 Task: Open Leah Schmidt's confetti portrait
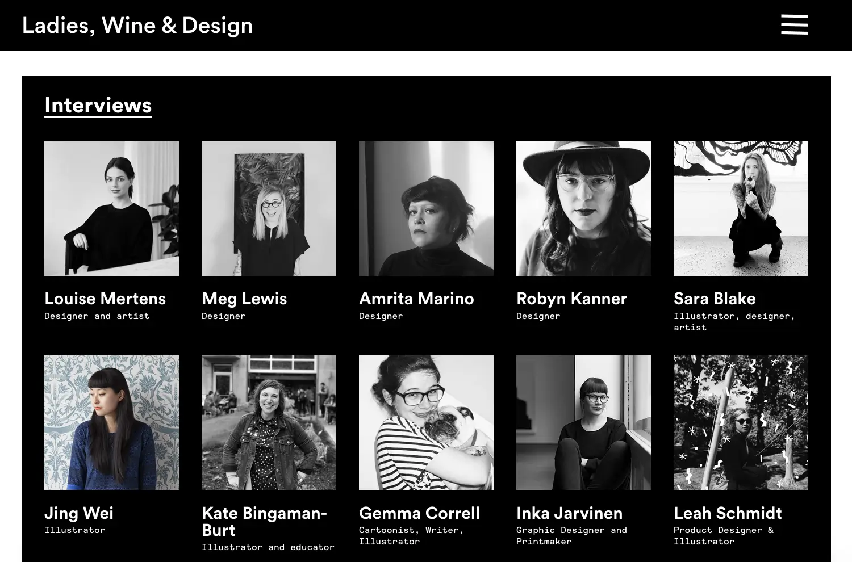pyautogui.click(x=741, y=422)
